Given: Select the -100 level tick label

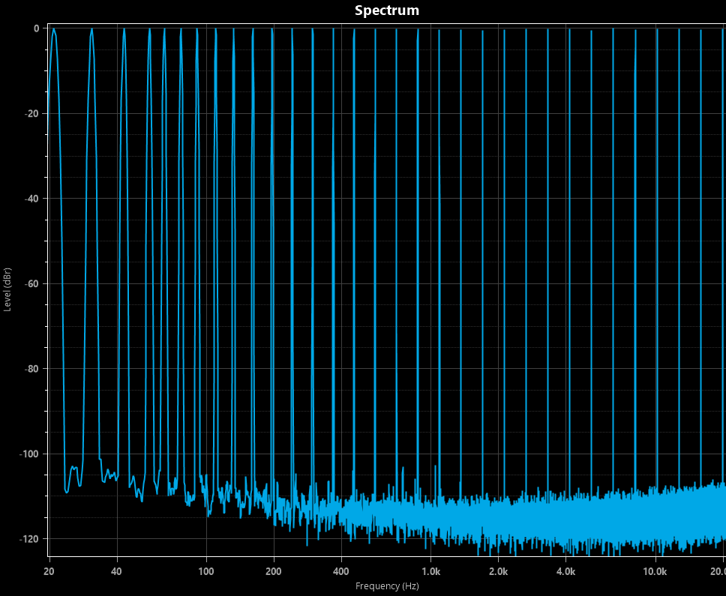Looking at the screenshot, I should click(x=30, y=454).
